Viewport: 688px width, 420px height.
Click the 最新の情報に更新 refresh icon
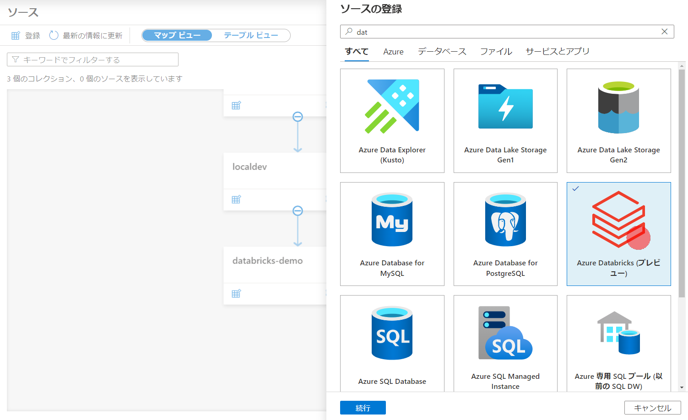pos(54,35)
